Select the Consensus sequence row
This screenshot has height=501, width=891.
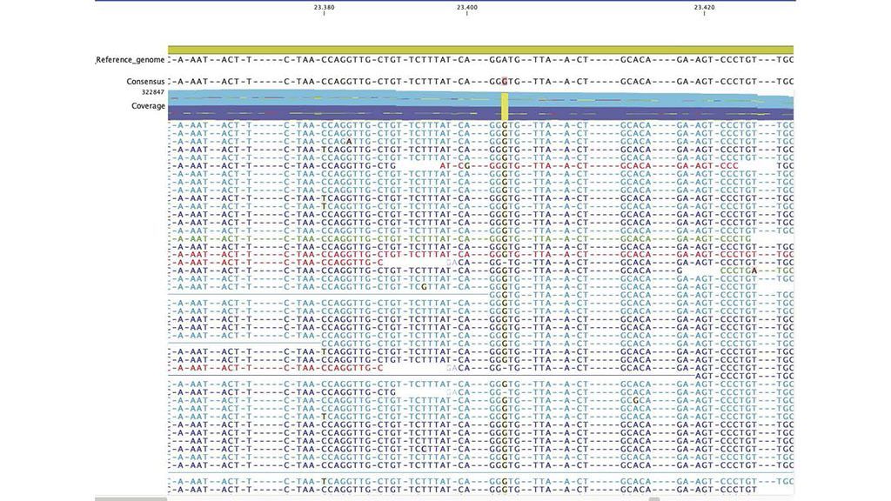pyautogui.click(x=480, y=82)
